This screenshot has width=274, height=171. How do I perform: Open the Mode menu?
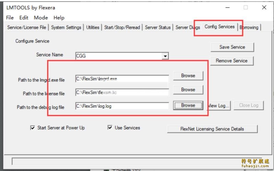[41, 18]
